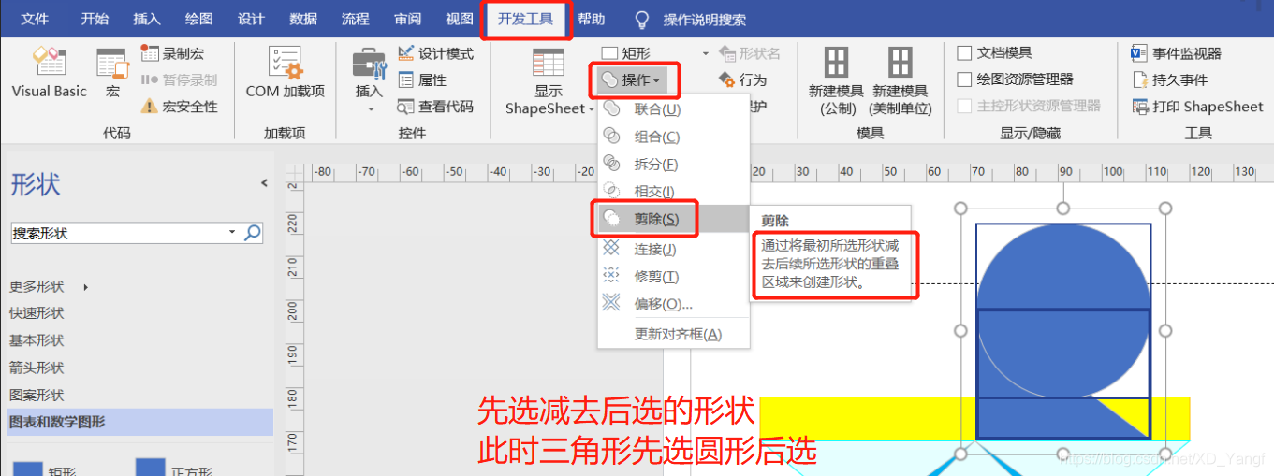Click the 事件监视器 icon

[x=1139, y=53]
